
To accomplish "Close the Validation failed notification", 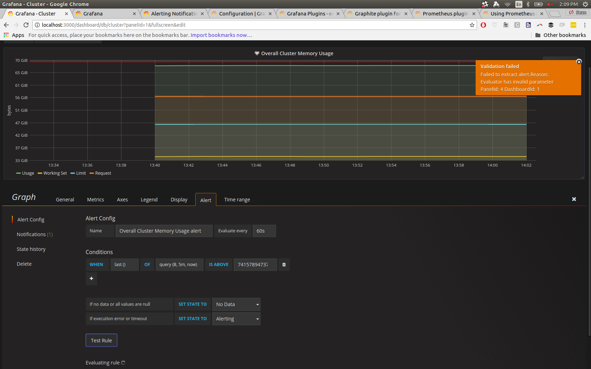I will [579, 62].
